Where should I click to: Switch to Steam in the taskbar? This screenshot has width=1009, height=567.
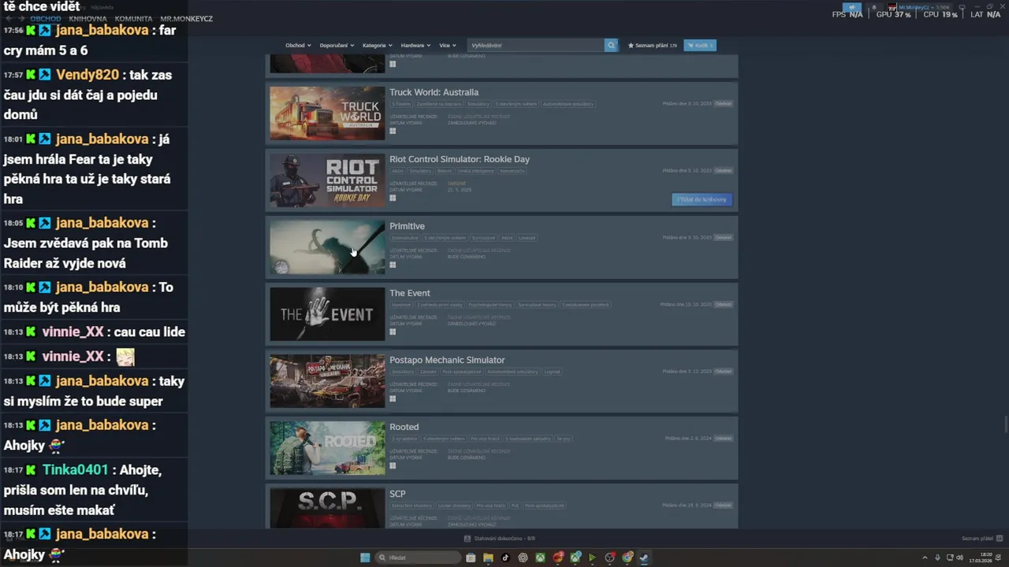pos(644,558)
